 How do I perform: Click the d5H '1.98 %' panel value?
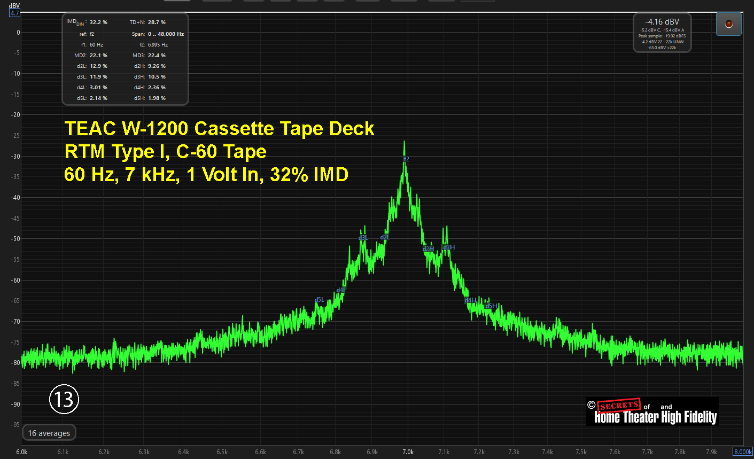pyautogui.click(x=157, y=98)
